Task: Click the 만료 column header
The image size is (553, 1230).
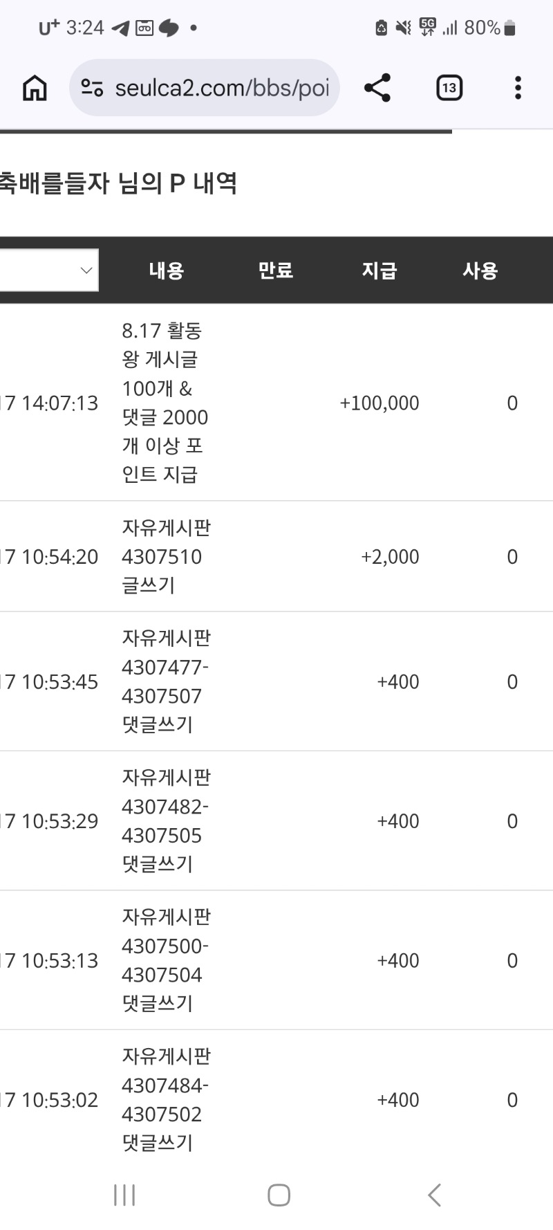Action: click(x=276, y=270)
